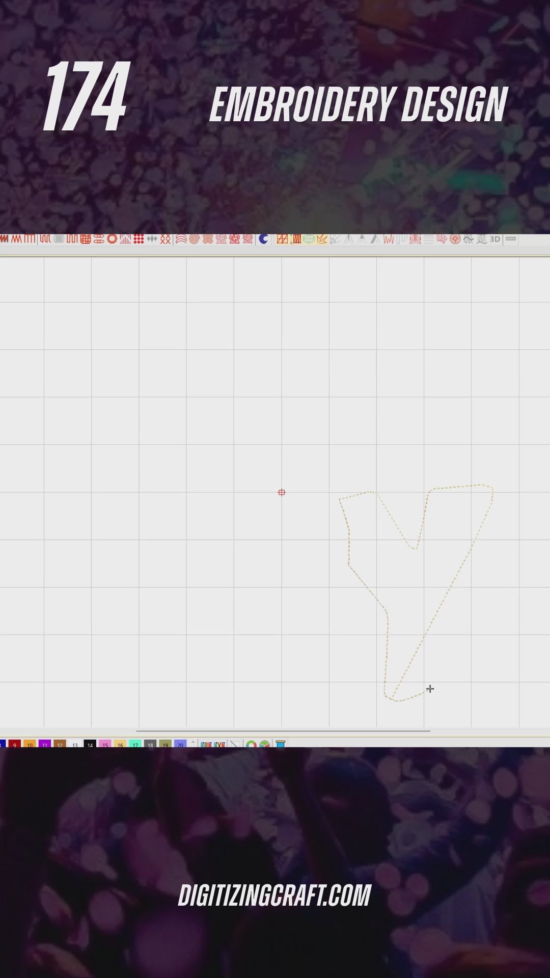Image resolution: width=550 pixels, height=978 pixels.
Task: Open the color wheel ring icon
Action: [251, 745]
